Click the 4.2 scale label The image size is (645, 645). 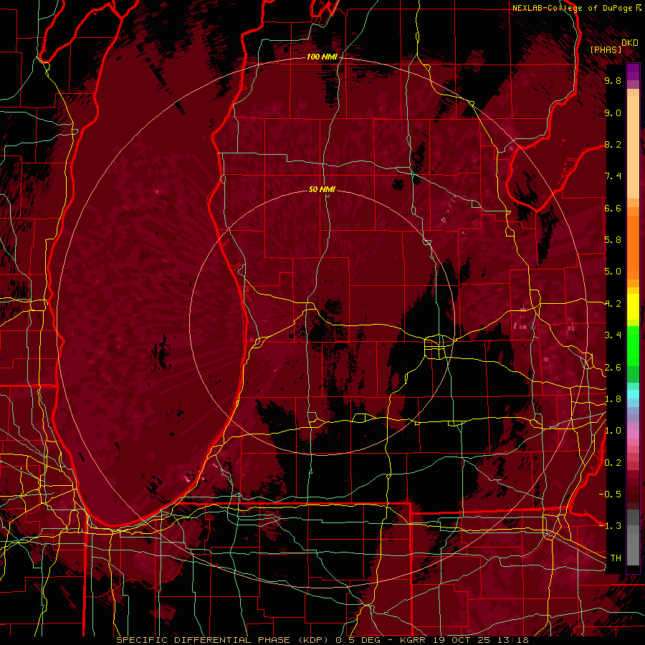coord(613,304)
